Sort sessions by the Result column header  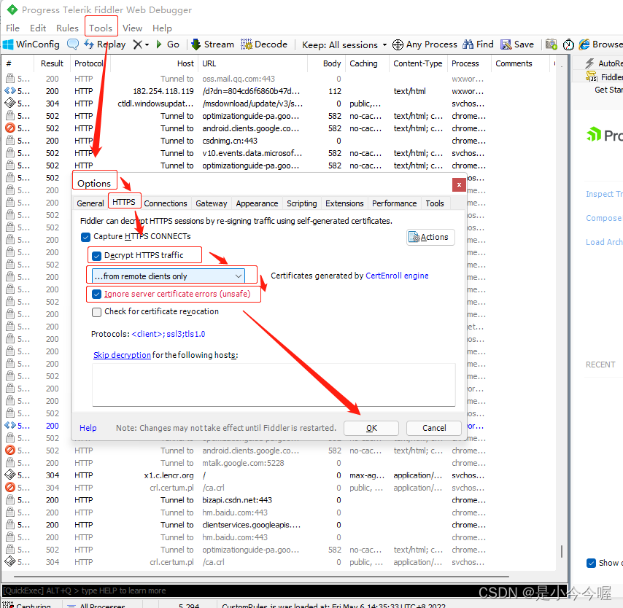[x=52, y=63]
